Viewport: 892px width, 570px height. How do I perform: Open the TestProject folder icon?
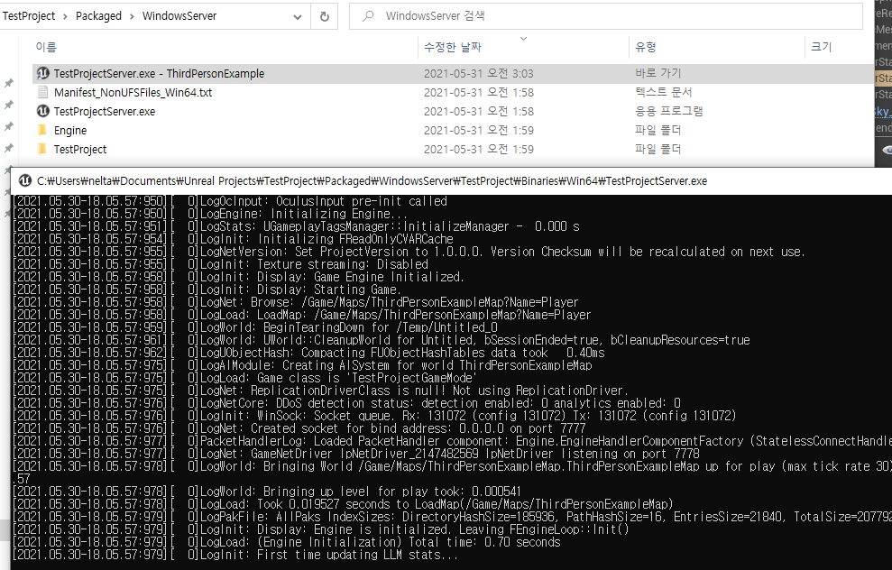(42, 149)
